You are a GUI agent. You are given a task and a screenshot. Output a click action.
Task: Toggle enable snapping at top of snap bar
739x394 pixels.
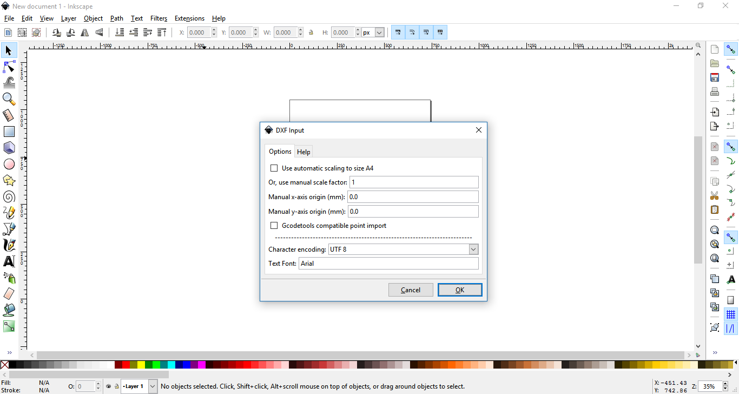(x=731, y=49)
